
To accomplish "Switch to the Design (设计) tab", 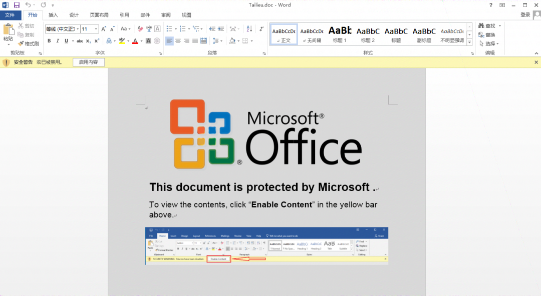I will (74, 15).
